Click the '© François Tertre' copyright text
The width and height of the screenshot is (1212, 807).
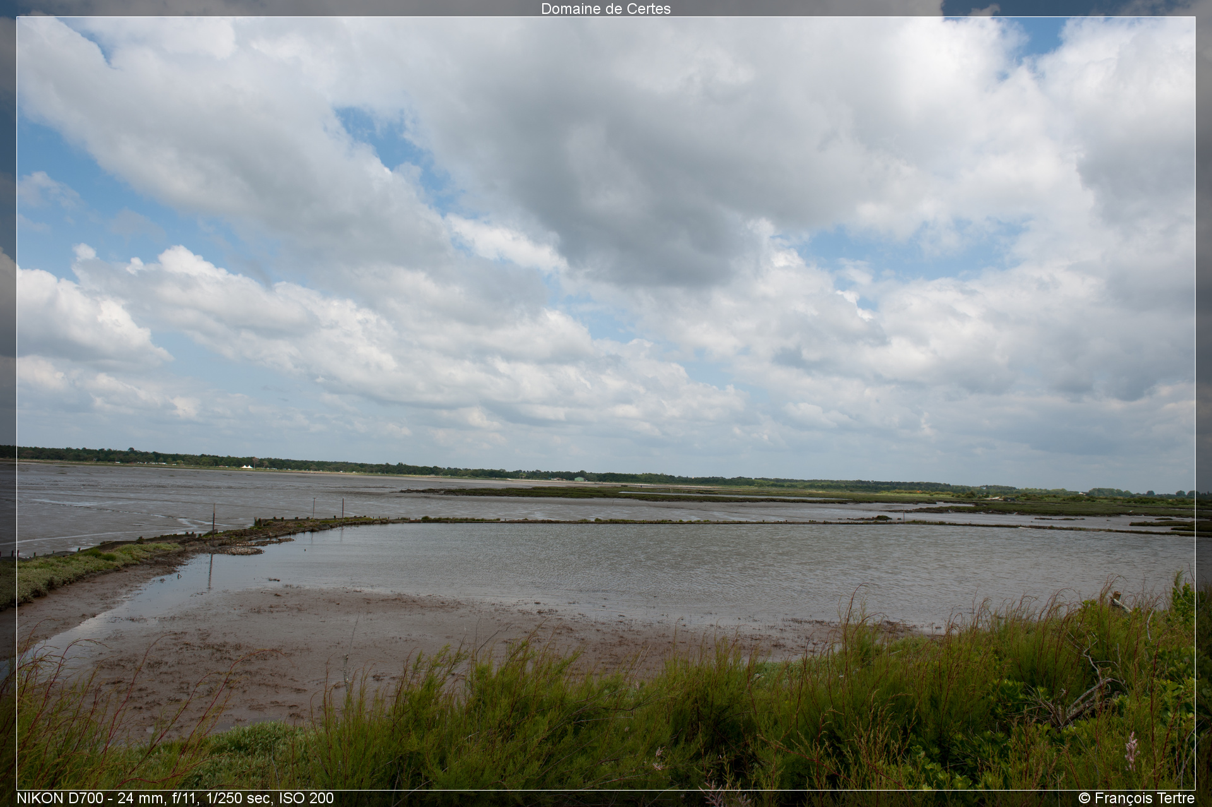click(x=1136, y=798)
